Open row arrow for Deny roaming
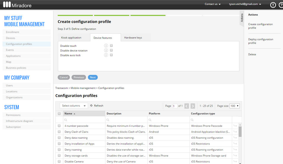 pyautogui.click(x=235, y=150)
